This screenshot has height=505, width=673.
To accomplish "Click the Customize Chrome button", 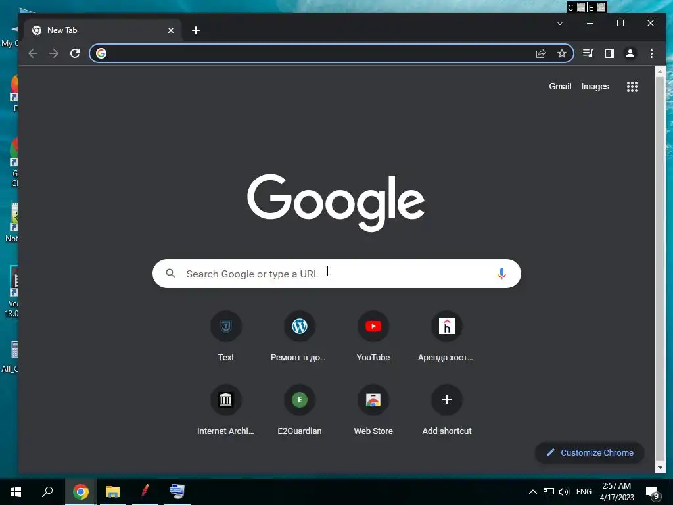I will pos(590,452).
